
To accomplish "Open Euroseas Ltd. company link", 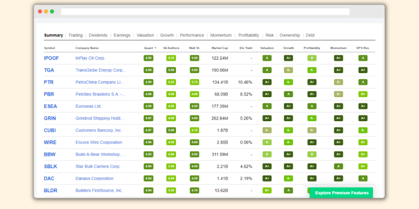I will 89,106.
